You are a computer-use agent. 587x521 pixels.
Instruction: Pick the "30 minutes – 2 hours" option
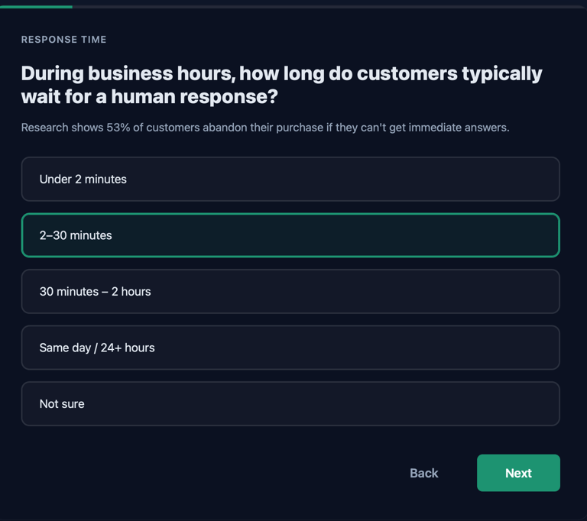(290, 291)
